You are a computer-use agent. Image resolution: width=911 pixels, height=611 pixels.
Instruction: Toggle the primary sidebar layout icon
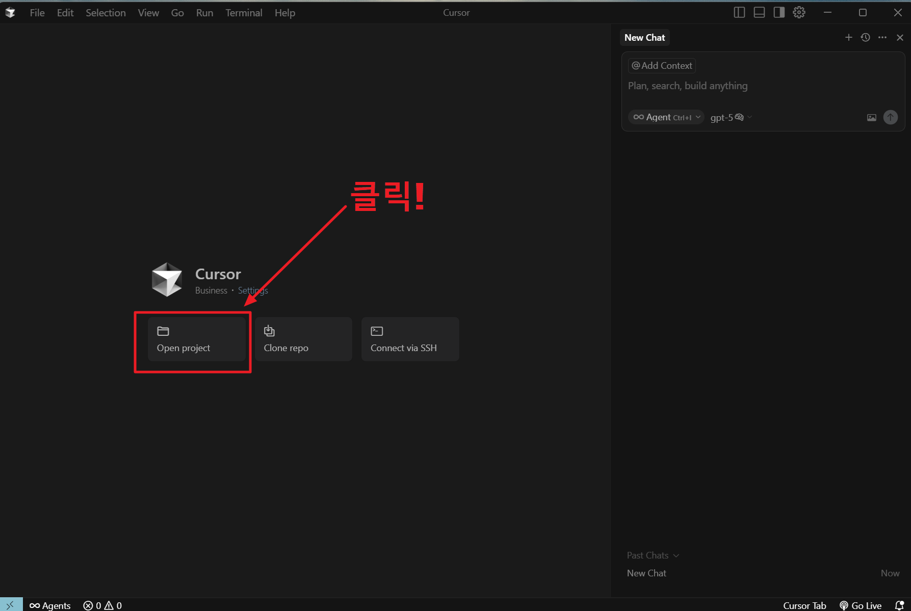[739, 13]
